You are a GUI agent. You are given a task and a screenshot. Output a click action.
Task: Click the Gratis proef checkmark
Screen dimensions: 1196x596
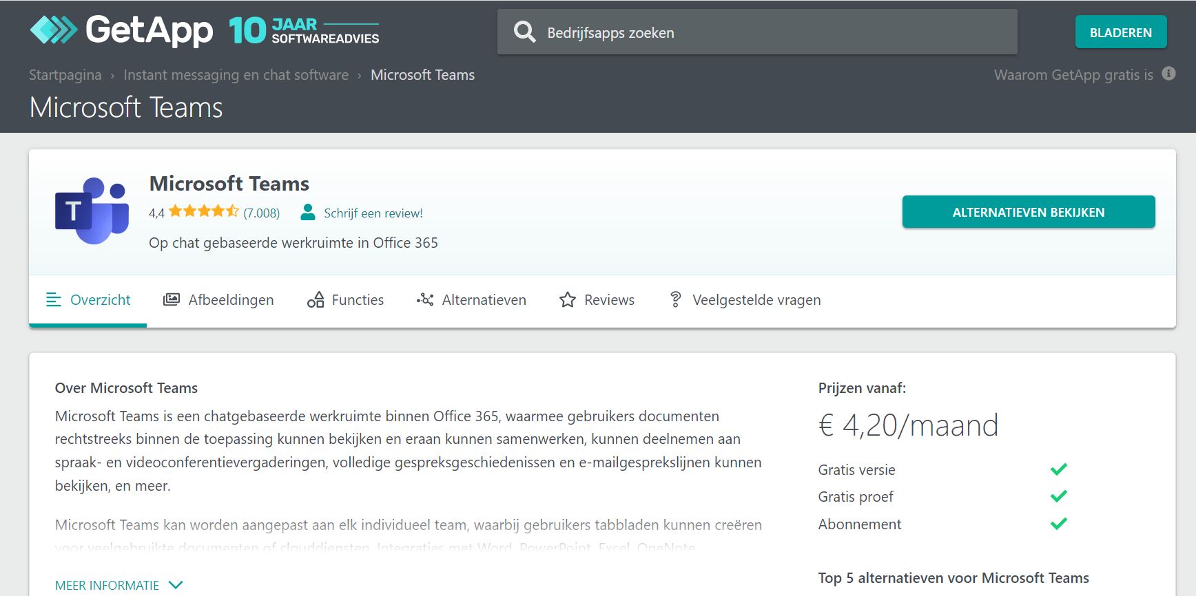(x=1059, y=496)
